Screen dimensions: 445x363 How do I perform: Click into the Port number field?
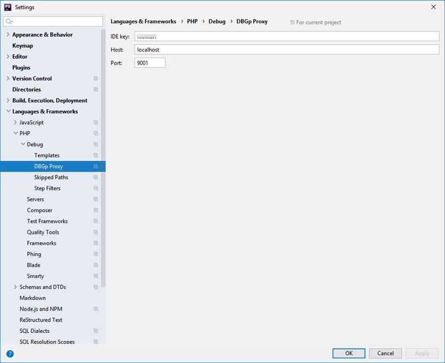[150, 63]
